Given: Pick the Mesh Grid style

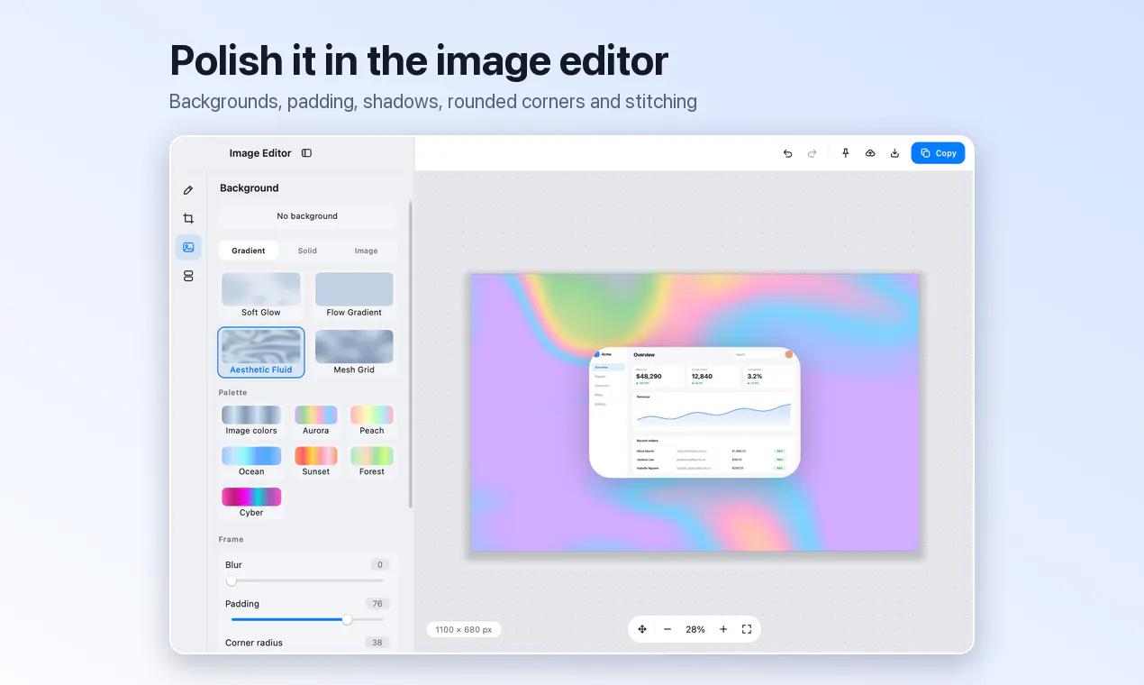Looking at the screenshot, I should point(354,352).
